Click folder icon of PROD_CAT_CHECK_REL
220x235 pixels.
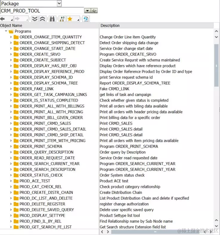[16, 187]
